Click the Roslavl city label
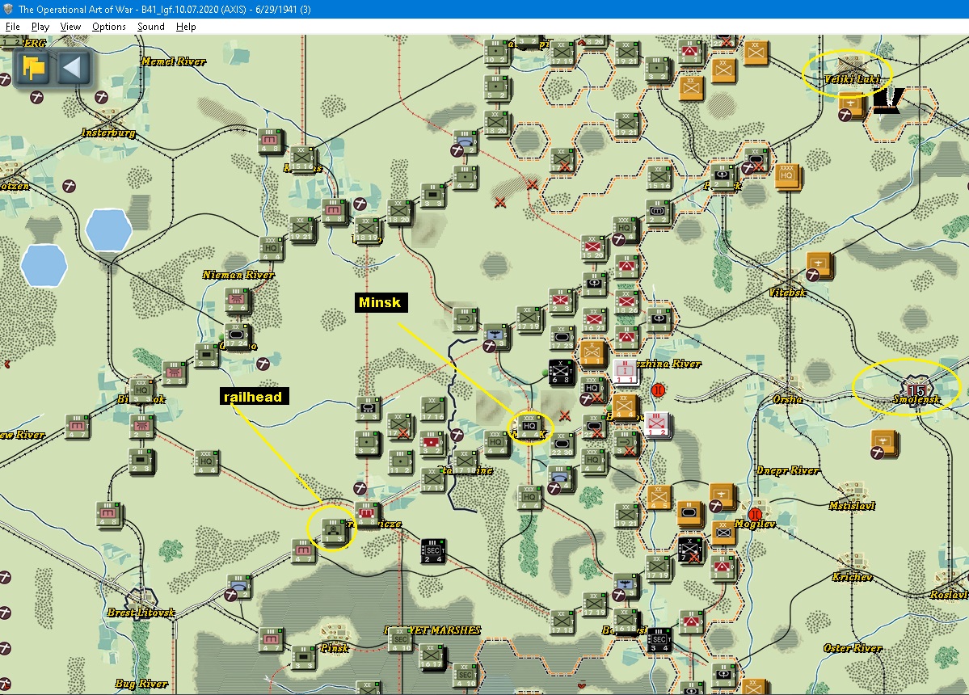This screenshot has height=695, width=969. click(x=950, y=595)
